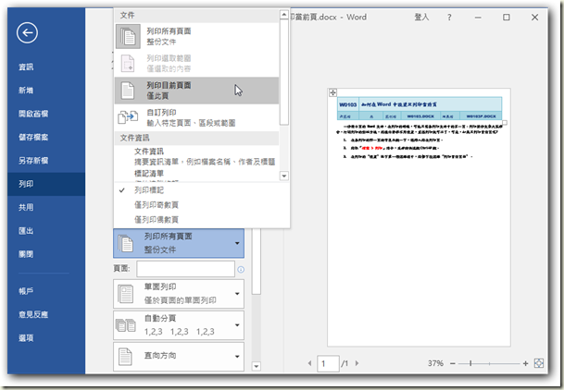564x390 pixels.
Task: Click the print preview page thumbnail
Action: pos(419,217)
